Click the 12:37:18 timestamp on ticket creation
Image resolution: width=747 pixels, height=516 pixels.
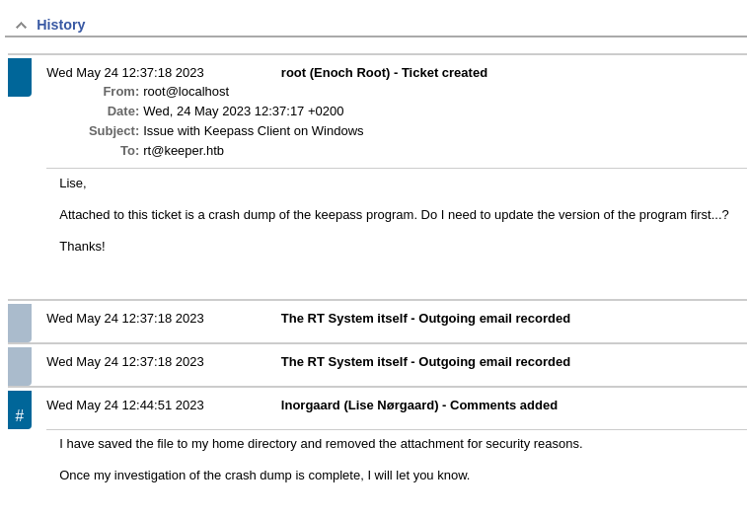125,73
